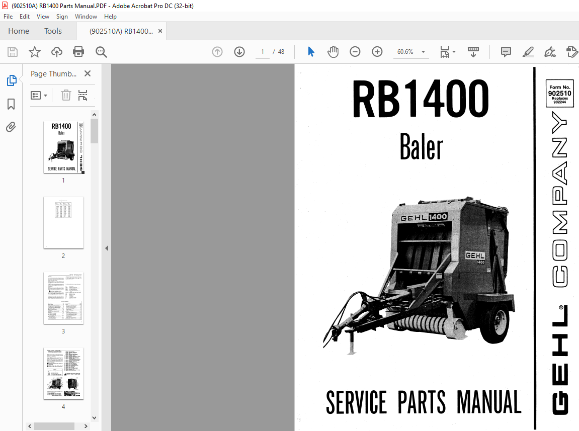Open the Edit menu
The height and width of the screenshot is (431, 579).
coord(25,17)
